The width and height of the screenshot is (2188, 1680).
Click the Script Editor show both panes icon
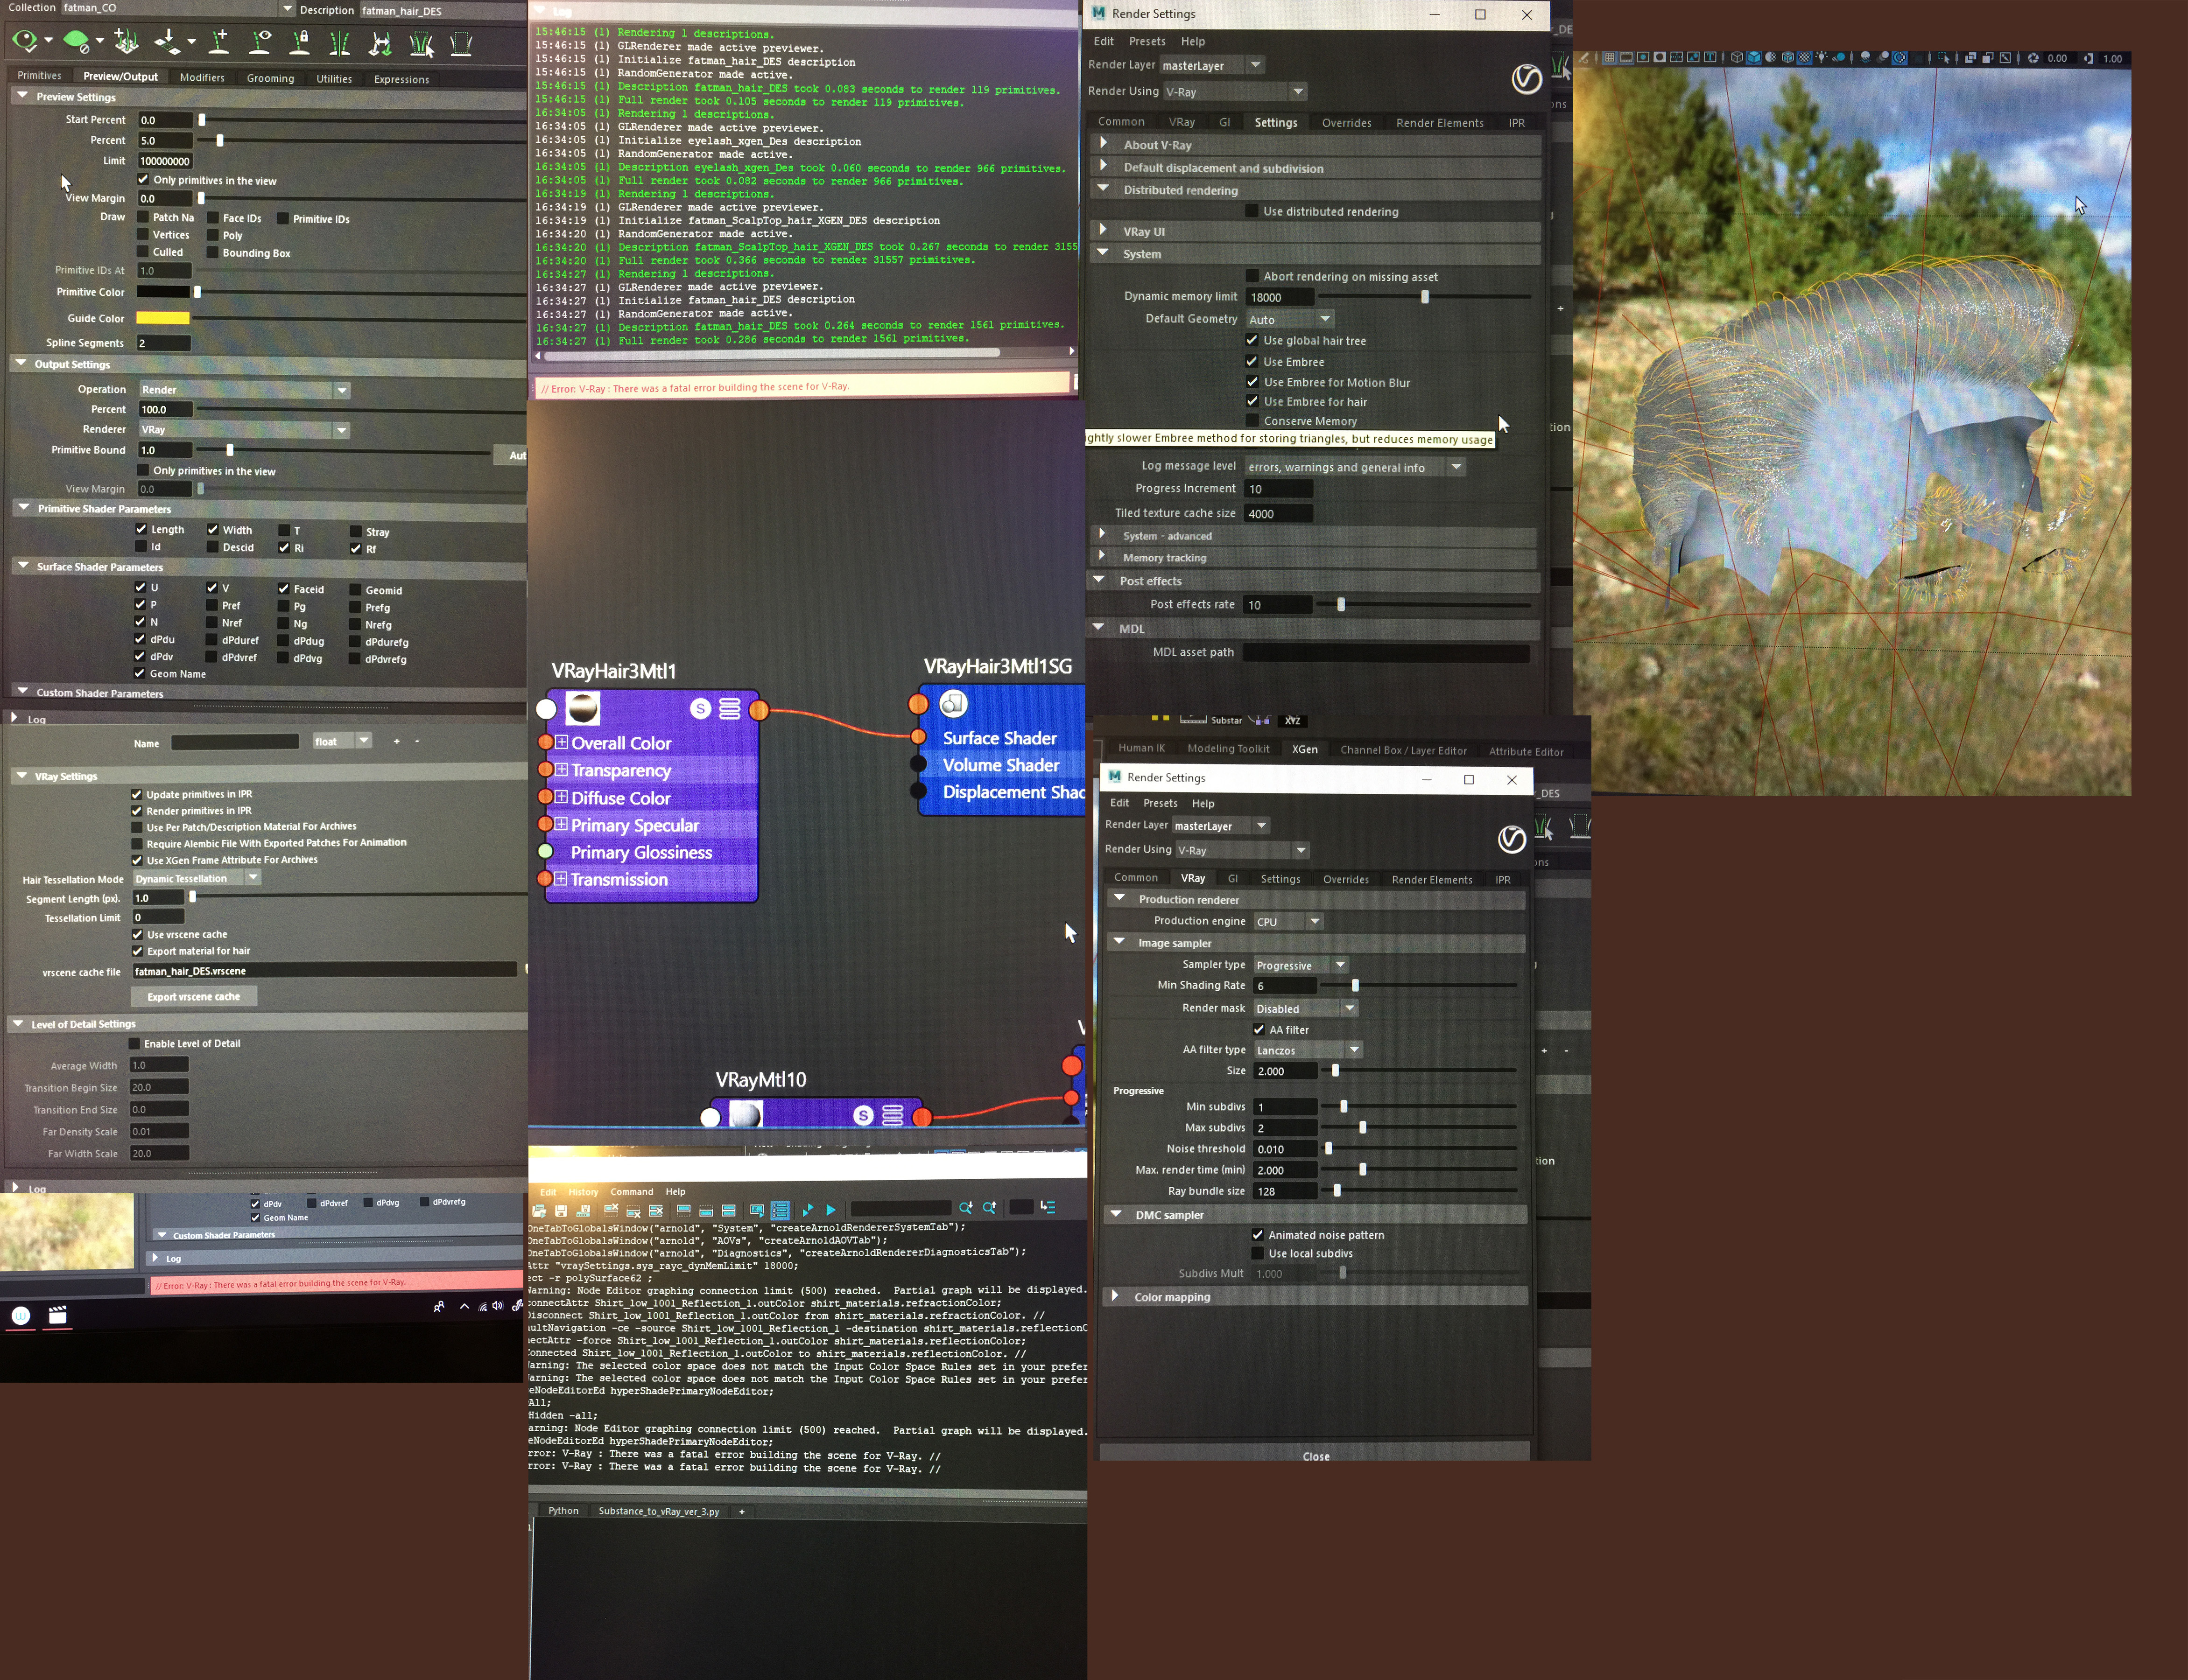click(x=728, y=1210)
